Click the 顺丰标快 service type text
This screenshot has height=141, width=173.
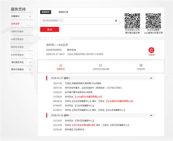[71, 50]
